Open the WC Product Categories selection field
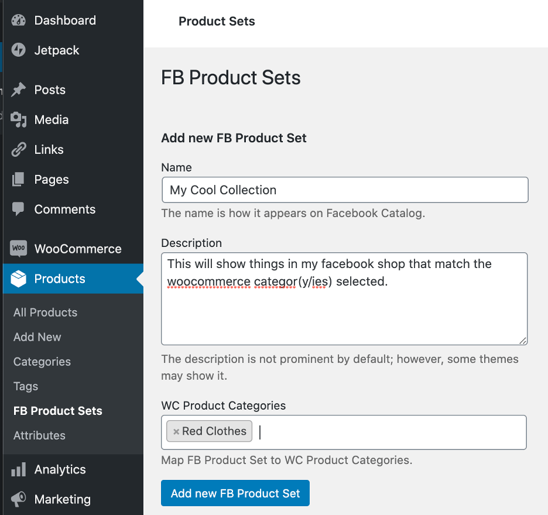 [x=381, y=431]
